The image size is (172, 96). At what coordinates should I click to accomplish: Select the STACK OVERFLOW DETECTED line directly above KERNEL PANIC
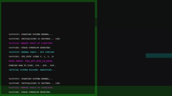tap(30, 48)
